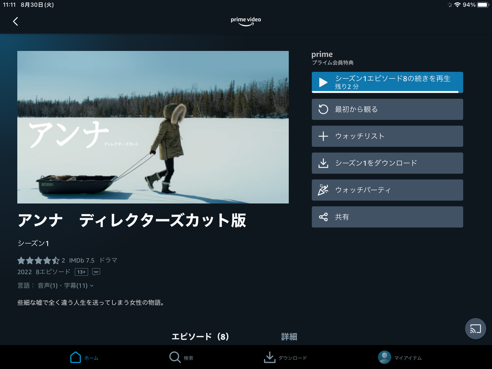
Task: Click the prime badge text
Action: 322,55
